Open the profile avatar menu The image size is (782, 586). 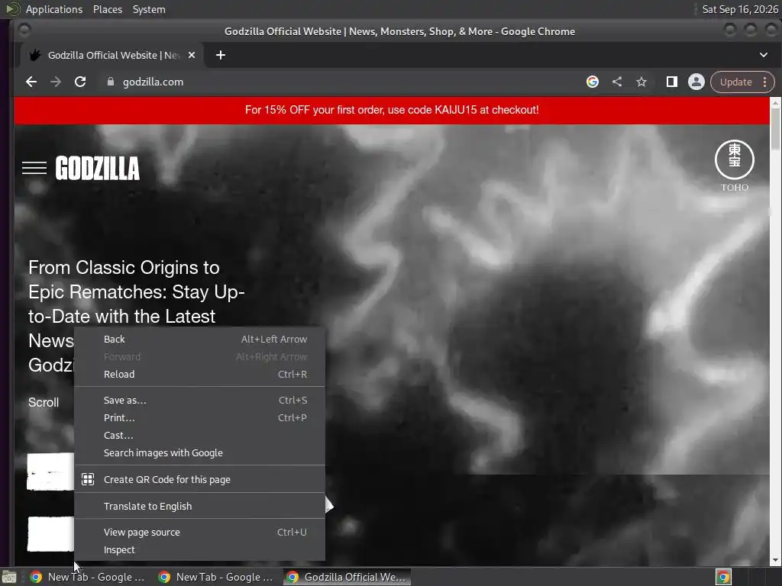click(x=696, y=82)
